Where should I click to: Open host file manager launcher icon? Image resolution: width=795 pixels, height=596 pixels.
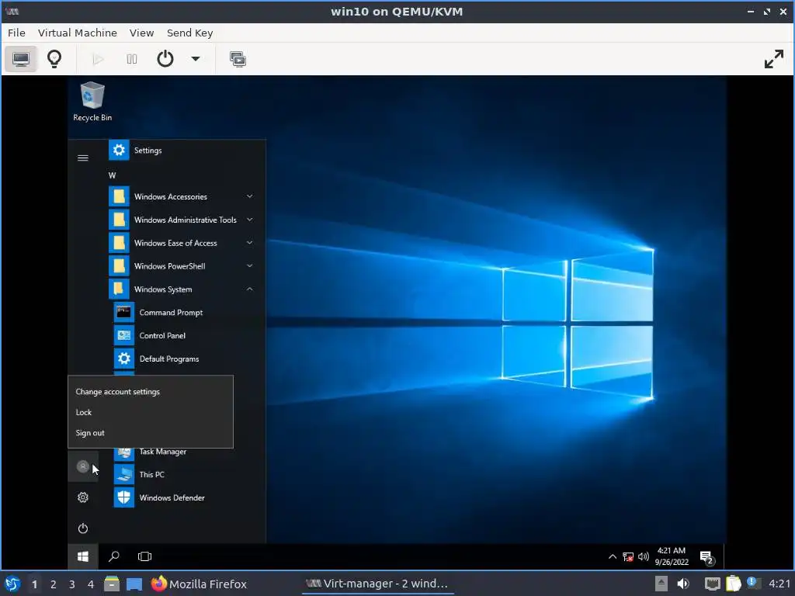[x=112, y=584]
